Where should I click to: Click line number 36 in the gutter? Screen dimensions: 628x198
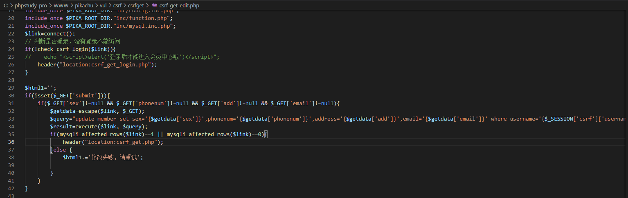(11, 142)
